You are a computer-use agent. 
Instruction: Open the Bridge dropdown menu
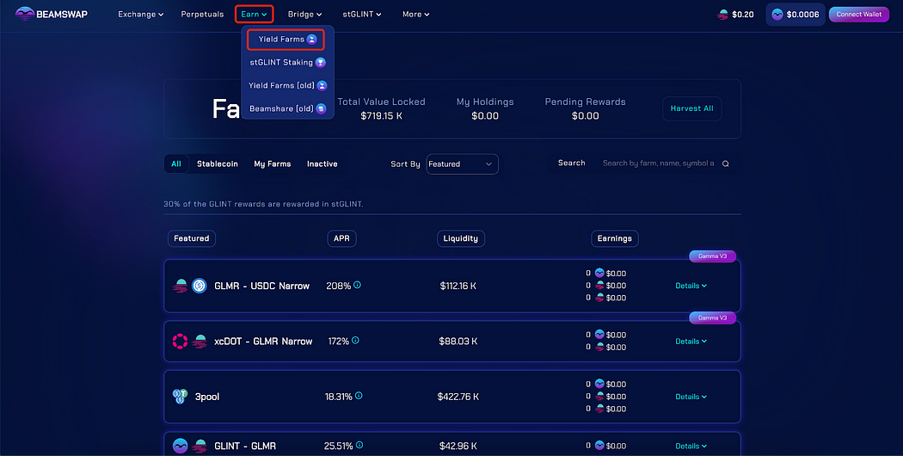point(304,15)
